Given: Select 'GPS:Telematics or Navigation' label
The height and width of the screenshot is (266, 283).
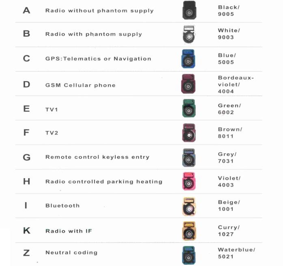Looking at the screenshot, I should click(x=98, y=59).
